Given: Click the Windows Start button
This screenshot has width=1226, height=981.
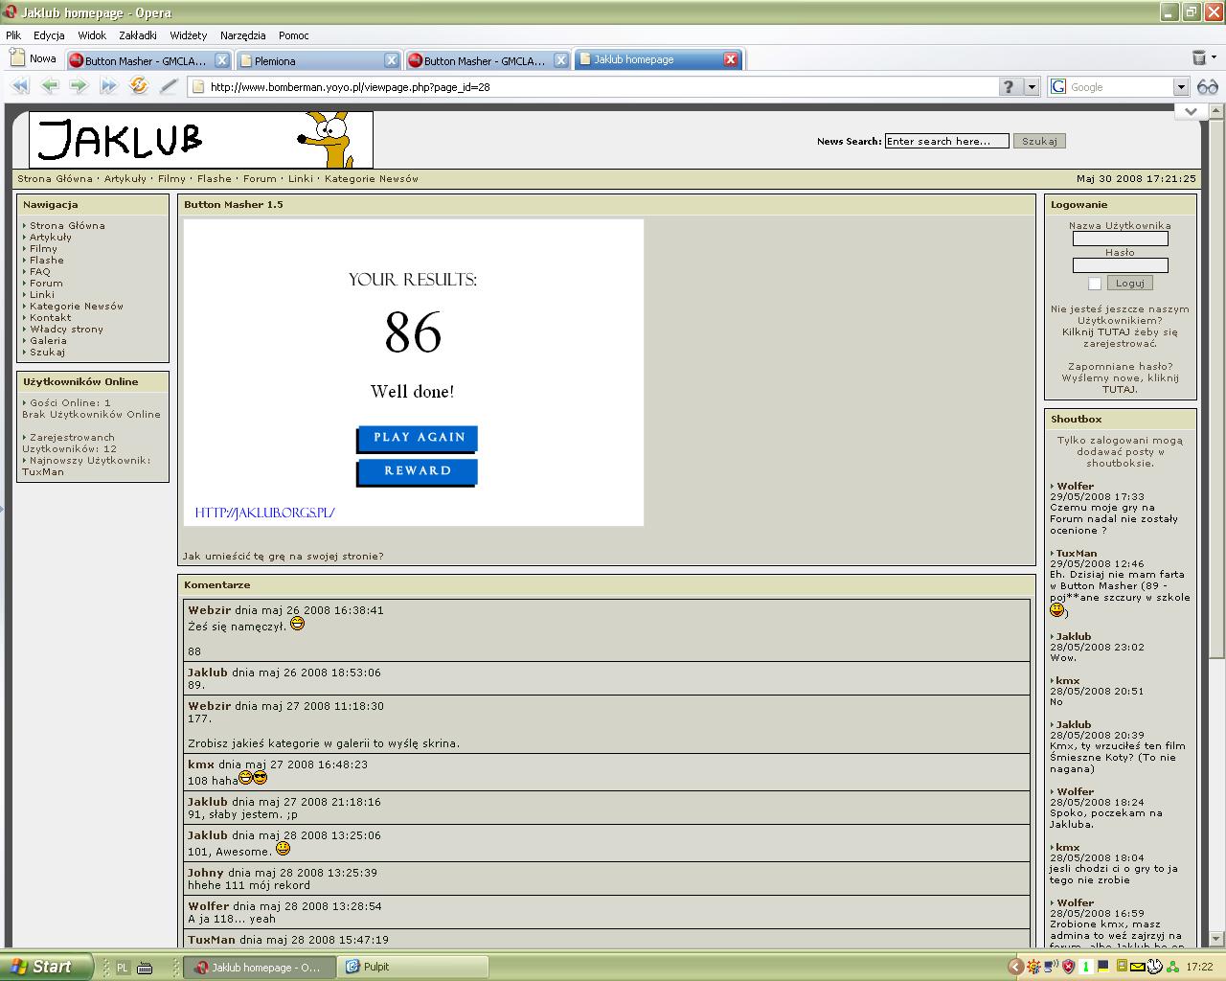Looking at the screenshot, I should click(46, 967).
